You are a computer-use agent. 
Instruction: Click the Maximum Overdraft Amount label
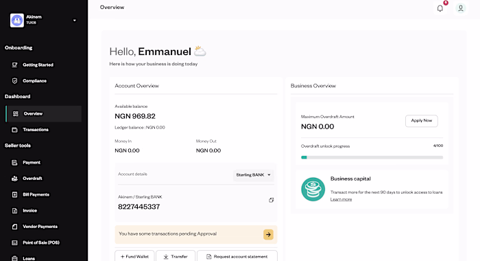tap(328, 117)
